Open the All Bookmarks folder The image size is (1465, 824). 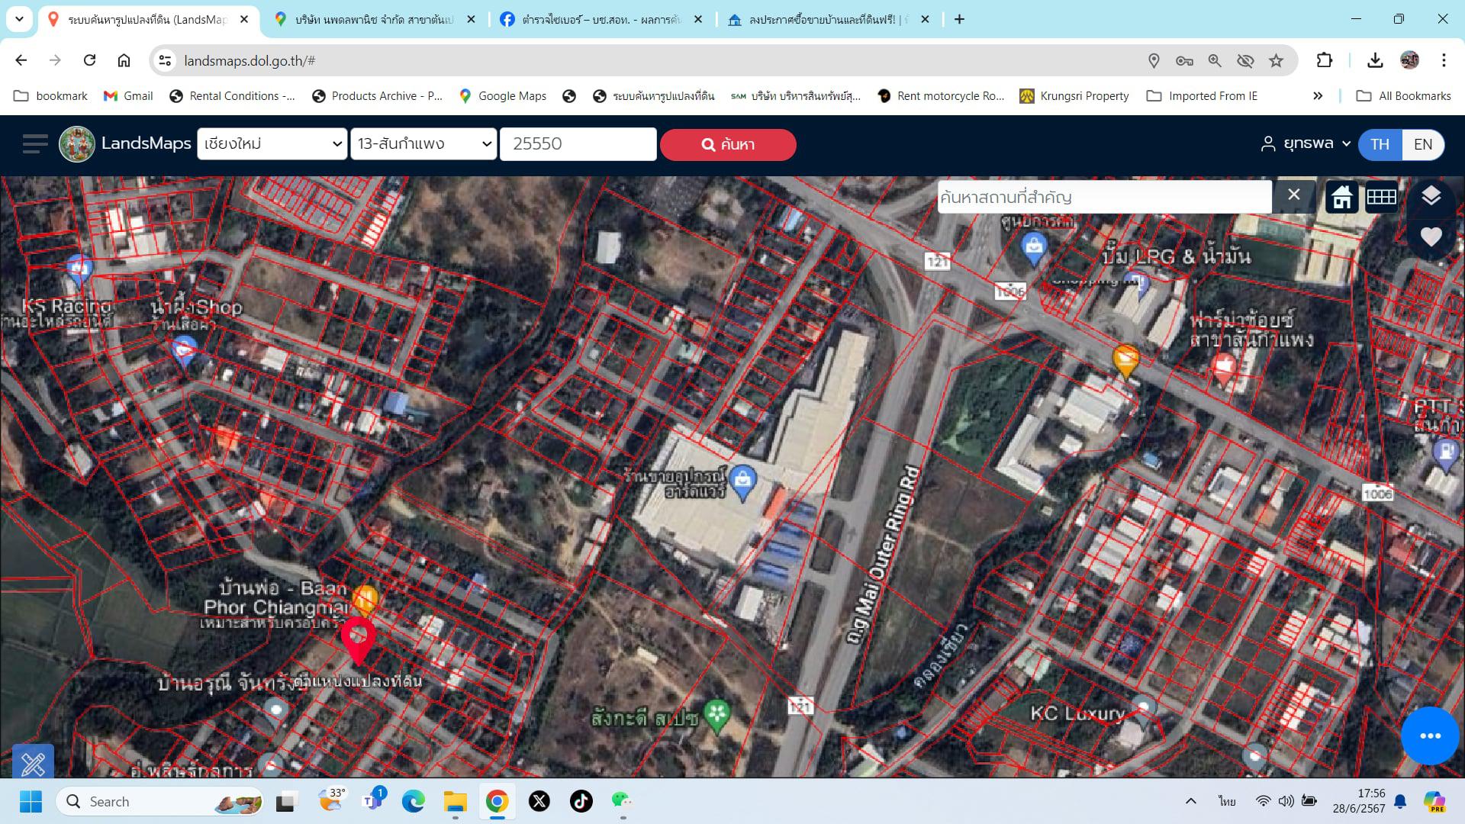click(x=1403, y=95)
